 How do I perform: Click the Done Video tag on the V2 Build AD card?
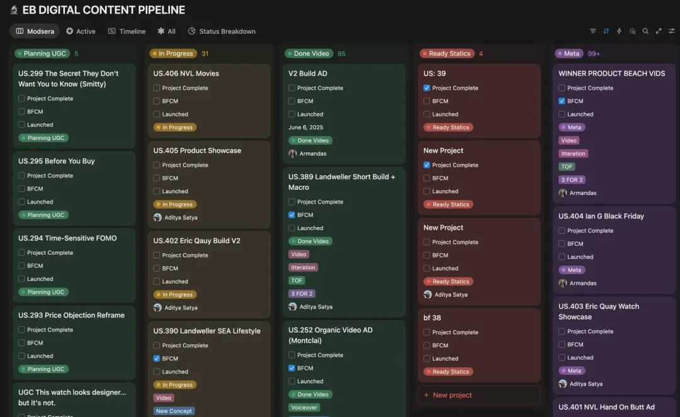(x=310, y=140)
